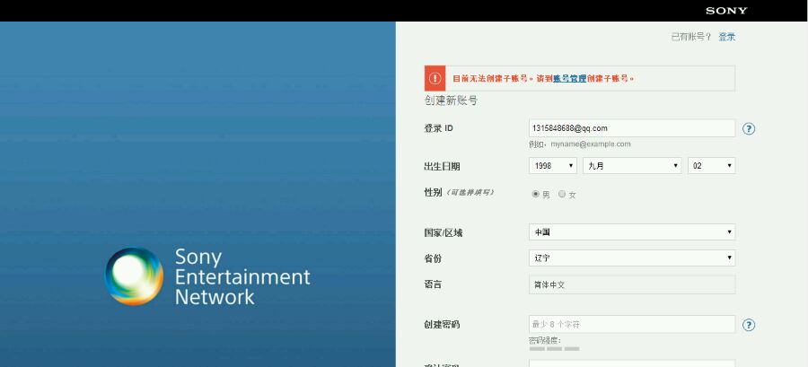This screenshot has width=808, height=367.
Task: Click the Sony Entertainment Network orb logo
Action: (x=134, y=276)
